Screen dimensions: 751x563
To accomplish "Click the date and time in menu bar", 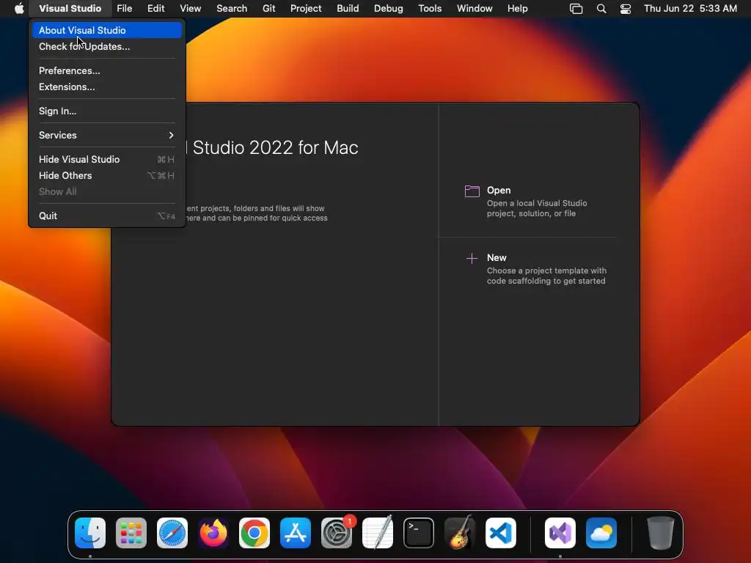I will [x=690, y=9].
